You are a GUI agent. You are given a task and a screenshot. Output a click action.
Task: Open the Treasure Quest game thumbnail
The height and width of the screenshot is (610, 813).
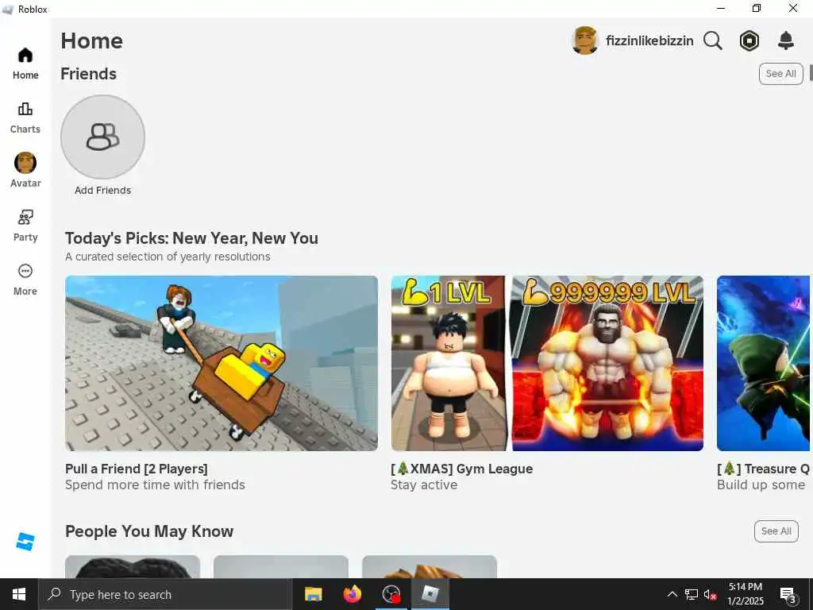763,363
